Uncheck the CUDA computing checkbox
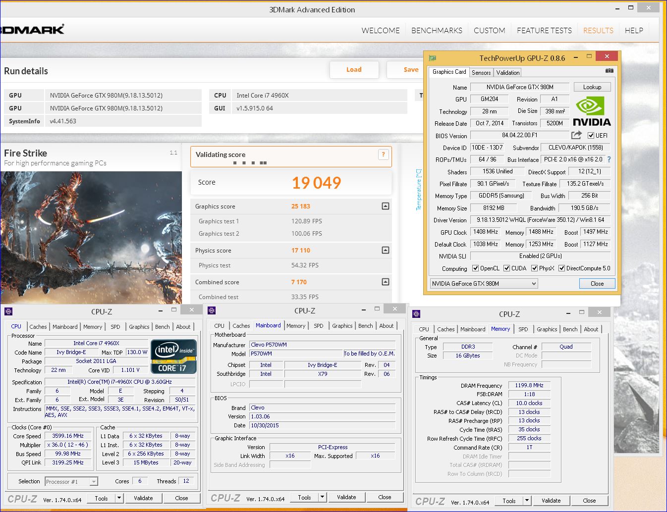667x512 pixels. [x=507, y=268]
